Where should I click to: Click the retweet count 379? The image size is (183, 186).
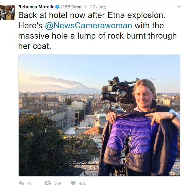57,183
